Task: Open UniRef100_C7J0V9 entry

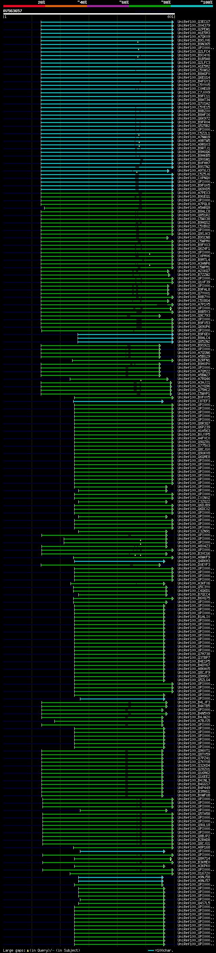Action: (193, 93)
